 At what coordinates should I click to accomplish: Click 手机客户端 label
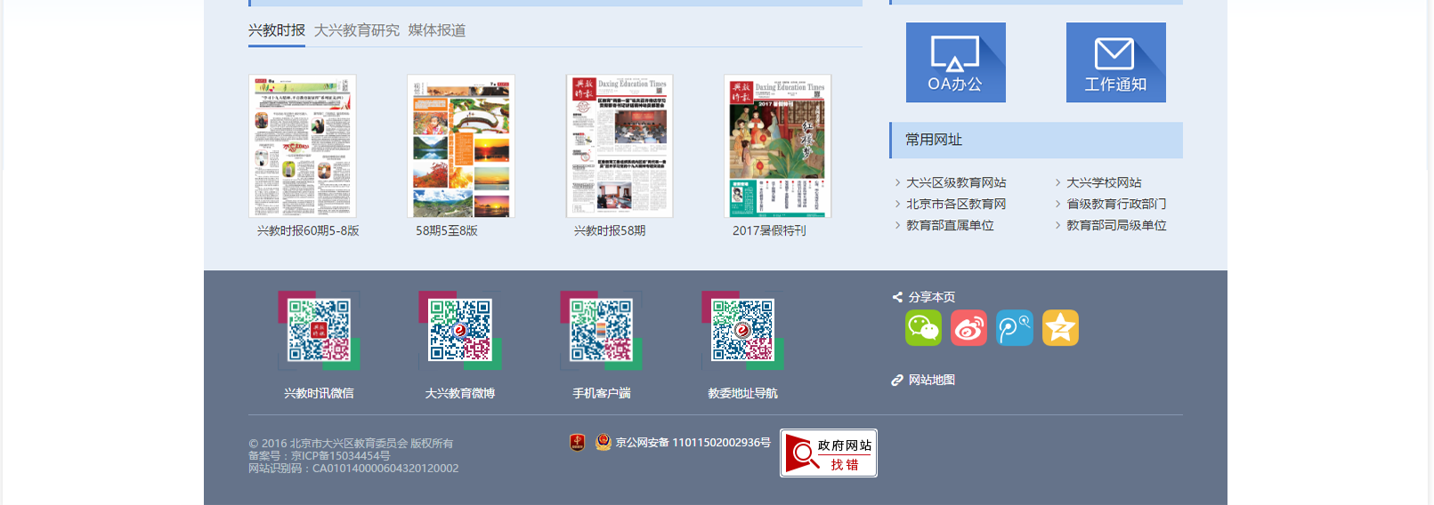point(601,393)
